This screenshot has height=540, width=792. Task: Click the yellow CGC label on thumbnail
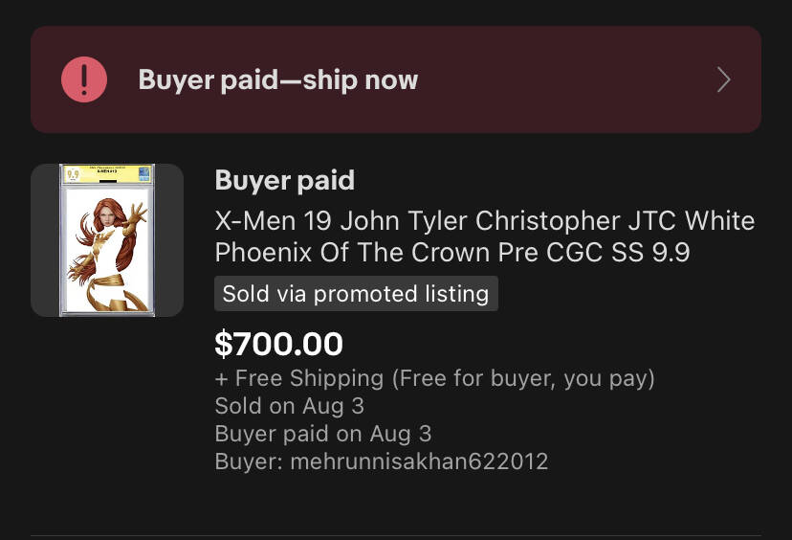pyautogui.click(x=107, y=173)
